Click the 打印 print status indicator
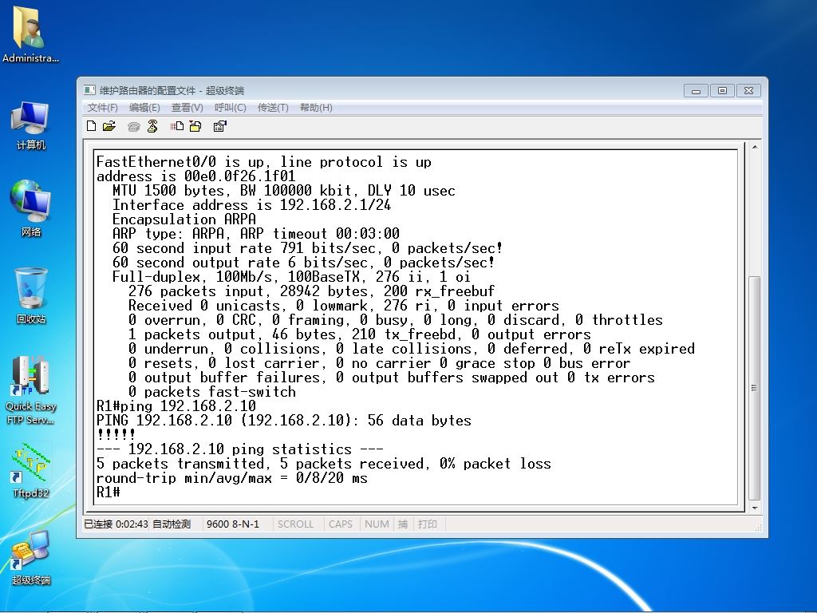The image size is (817, 613). [428, 524]
